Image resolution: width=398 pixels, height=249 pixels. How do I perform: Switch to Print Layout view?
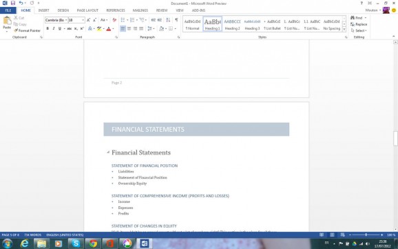[332, 235]
